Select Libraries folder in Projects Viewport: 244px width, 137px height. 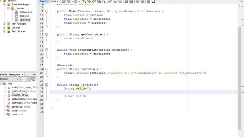16,28
